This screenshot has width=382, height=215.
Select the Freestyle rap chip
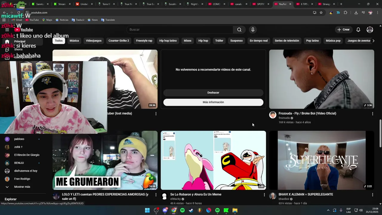[x=144, y=41]
